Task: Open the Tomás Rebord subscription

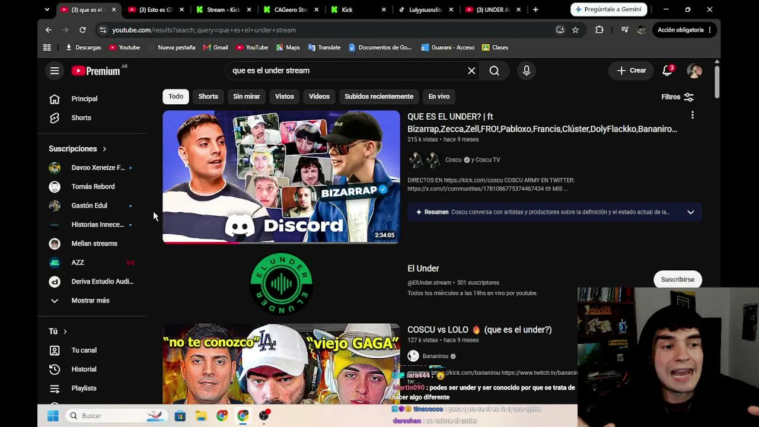Action: point(91,187)
